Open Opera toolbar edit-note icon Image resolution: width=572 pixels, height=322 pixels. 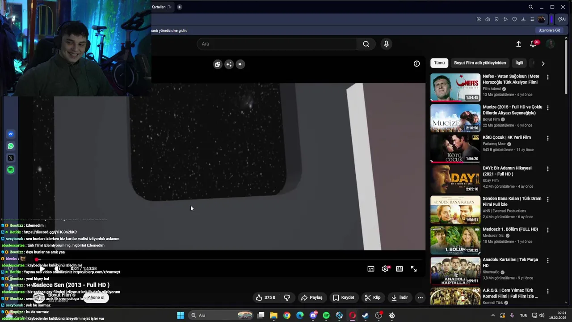point(479,19)
